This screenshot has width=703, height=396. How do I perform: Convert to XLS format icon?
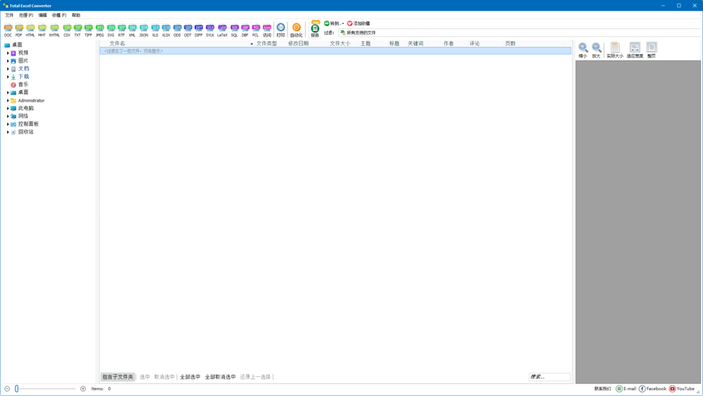[155, 30]
